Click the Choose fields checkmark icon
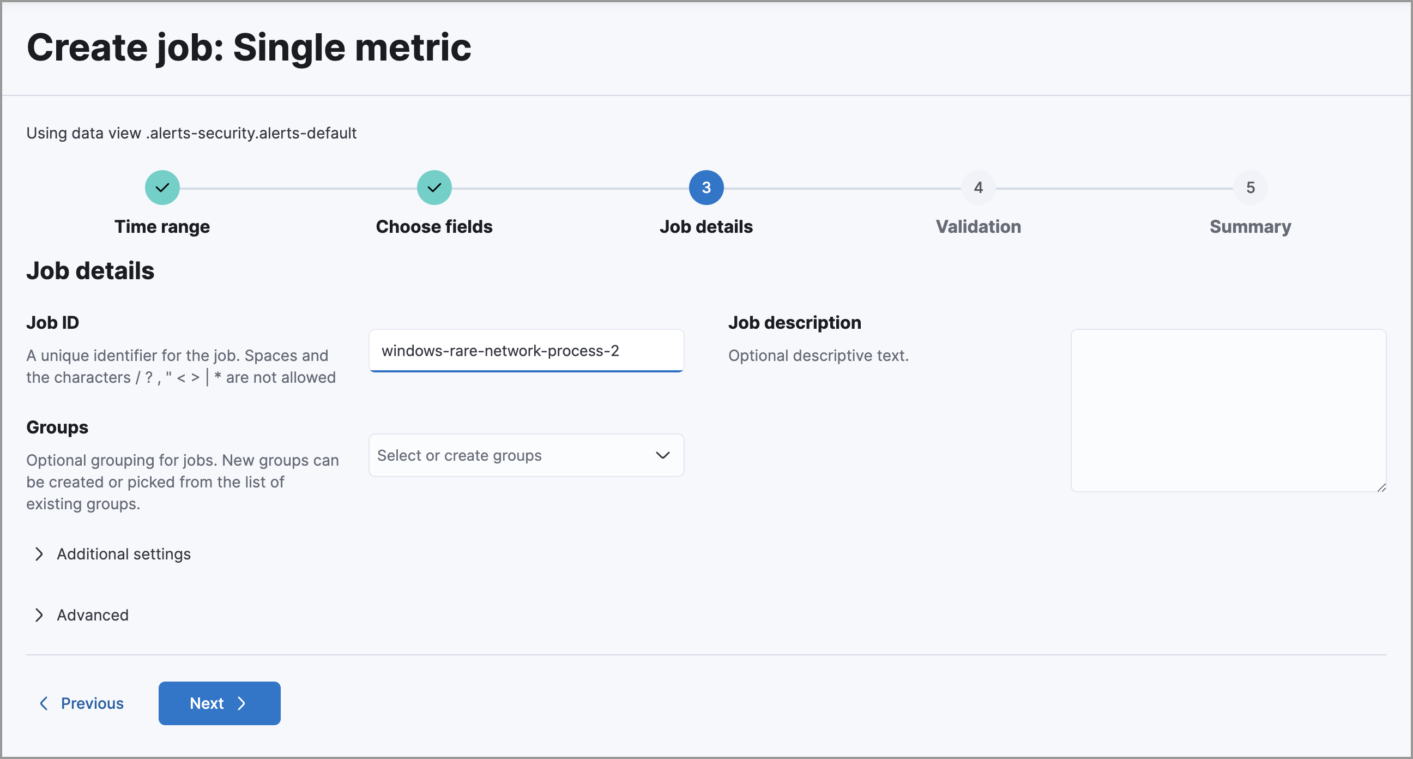 click(x=434, y=187)
